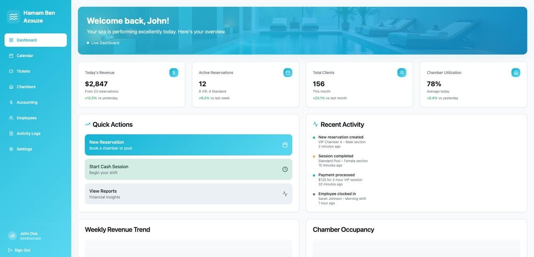This screenshot has height=257, width=534.
Task: Click the pulse icon beside Recent Activity
Action: 315,124
